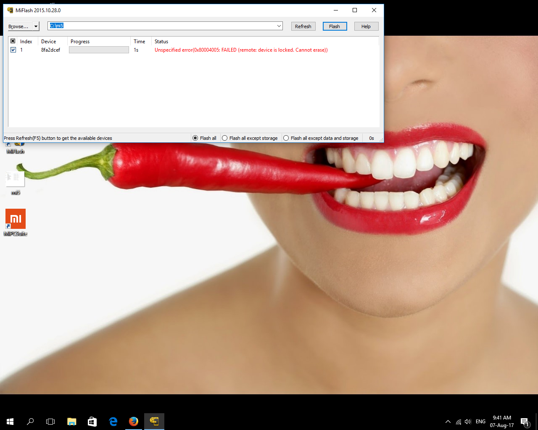Uncheck the device 8fa2dcef row checkbox
538x430 pixels.
[x=13, y=50]
